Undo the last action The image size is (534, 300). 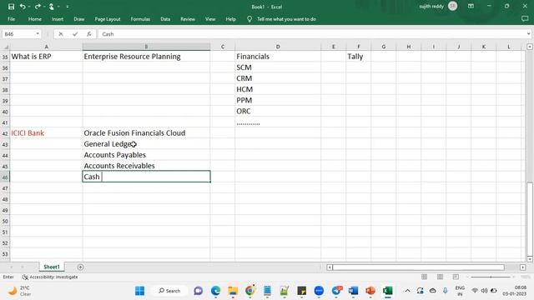(x=23, y=7)
